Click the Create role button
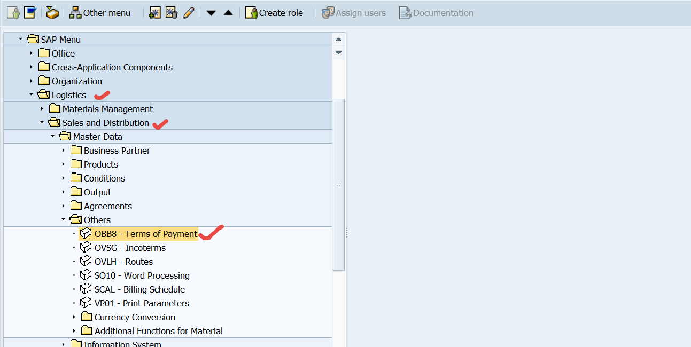Viewport: 691px width, 347px height. (274, 13)
